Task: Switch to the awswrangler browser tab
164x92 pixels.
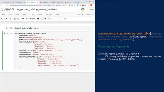Action: point(7,2)
